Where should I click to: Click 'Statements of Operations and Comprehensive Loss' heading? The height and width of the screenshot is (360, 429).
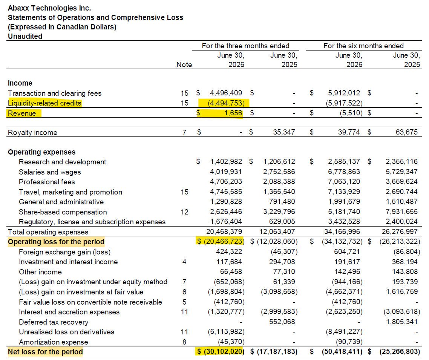pyautogui.click(x=95, y=17)
